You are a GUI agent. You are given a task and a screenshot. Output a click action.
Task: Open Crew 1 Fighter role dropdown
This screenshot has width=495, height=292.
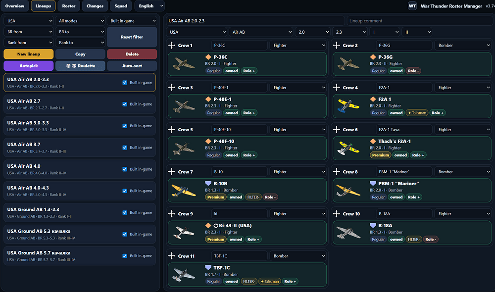click(x=298, y=45)
